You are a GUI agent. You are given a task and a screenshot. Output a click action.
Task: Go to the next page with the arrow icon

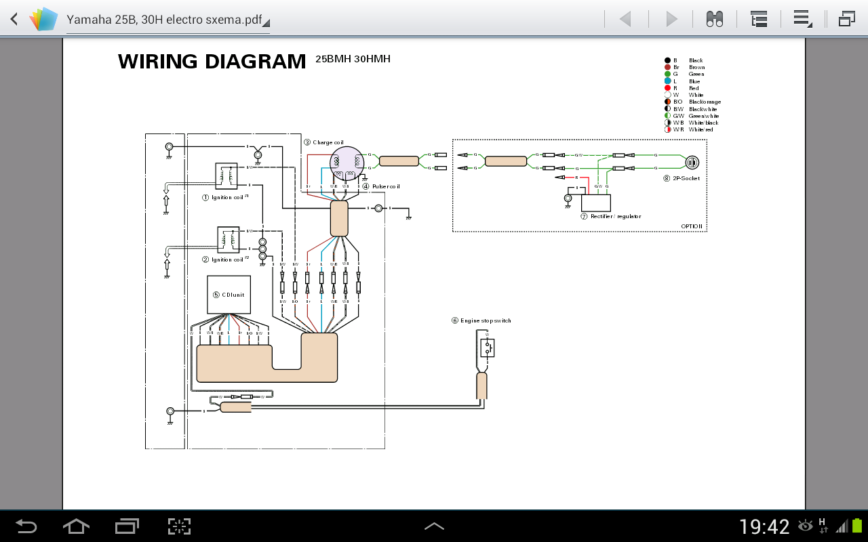point(670,18)
